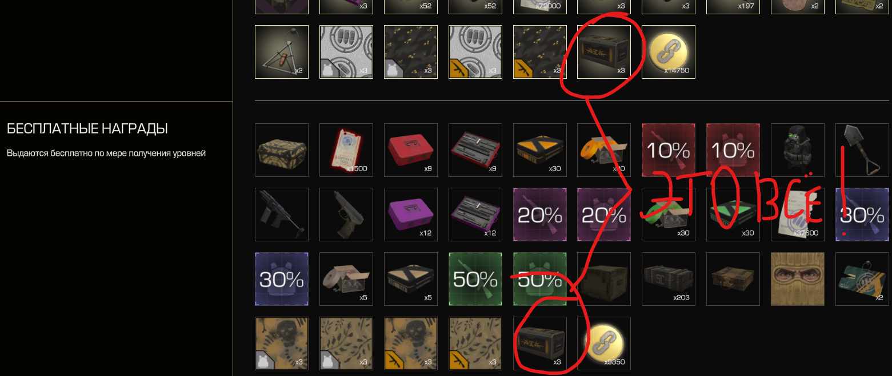Select the black orange-striped case x30

(x=540, y=150)
